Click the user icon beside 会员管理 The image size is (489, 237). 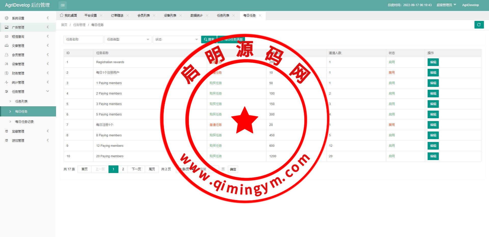coord(7,55)
